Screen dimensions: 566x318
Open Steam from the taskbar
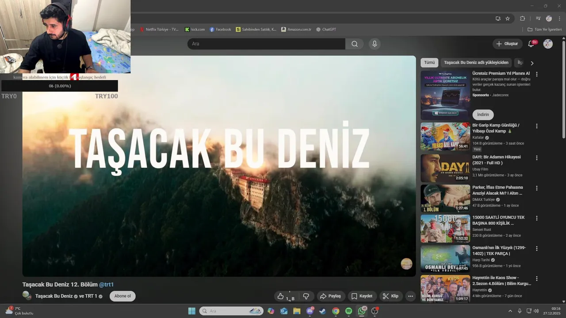322,311
